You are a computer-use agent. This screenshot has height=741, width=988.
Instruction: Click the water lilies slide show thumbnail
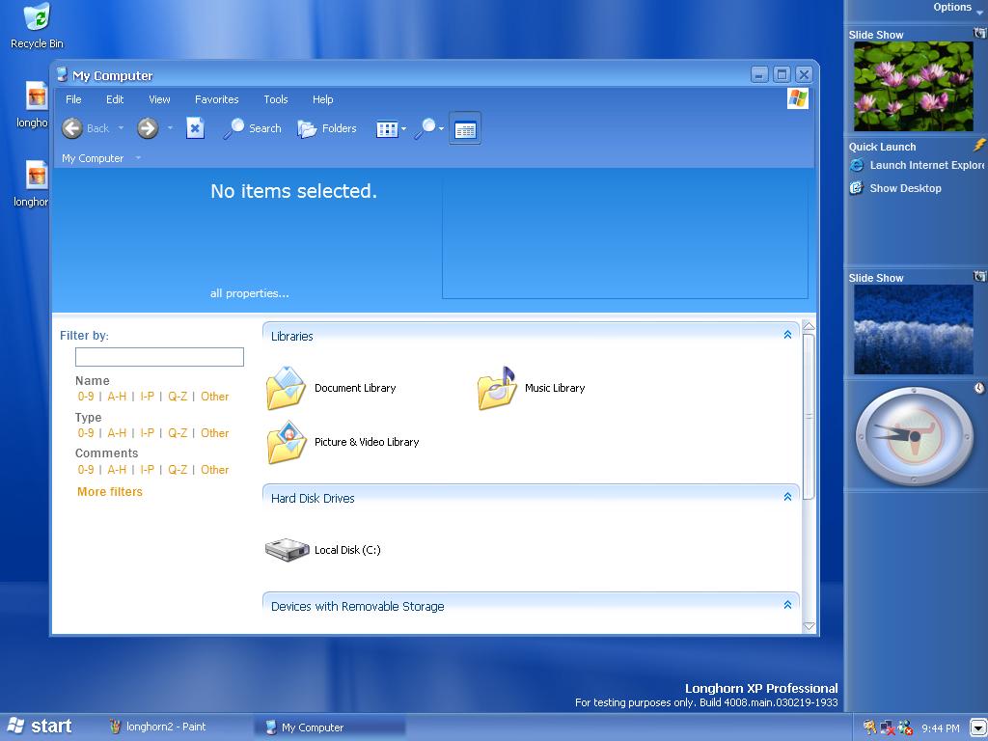click(x=913, y=86)
